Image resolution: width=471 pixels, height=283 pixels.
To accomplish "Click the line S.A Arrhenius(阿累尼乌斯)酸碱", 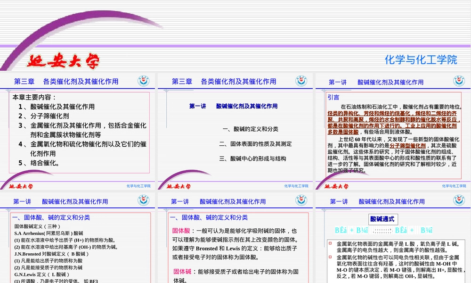I will pos(49,233).
